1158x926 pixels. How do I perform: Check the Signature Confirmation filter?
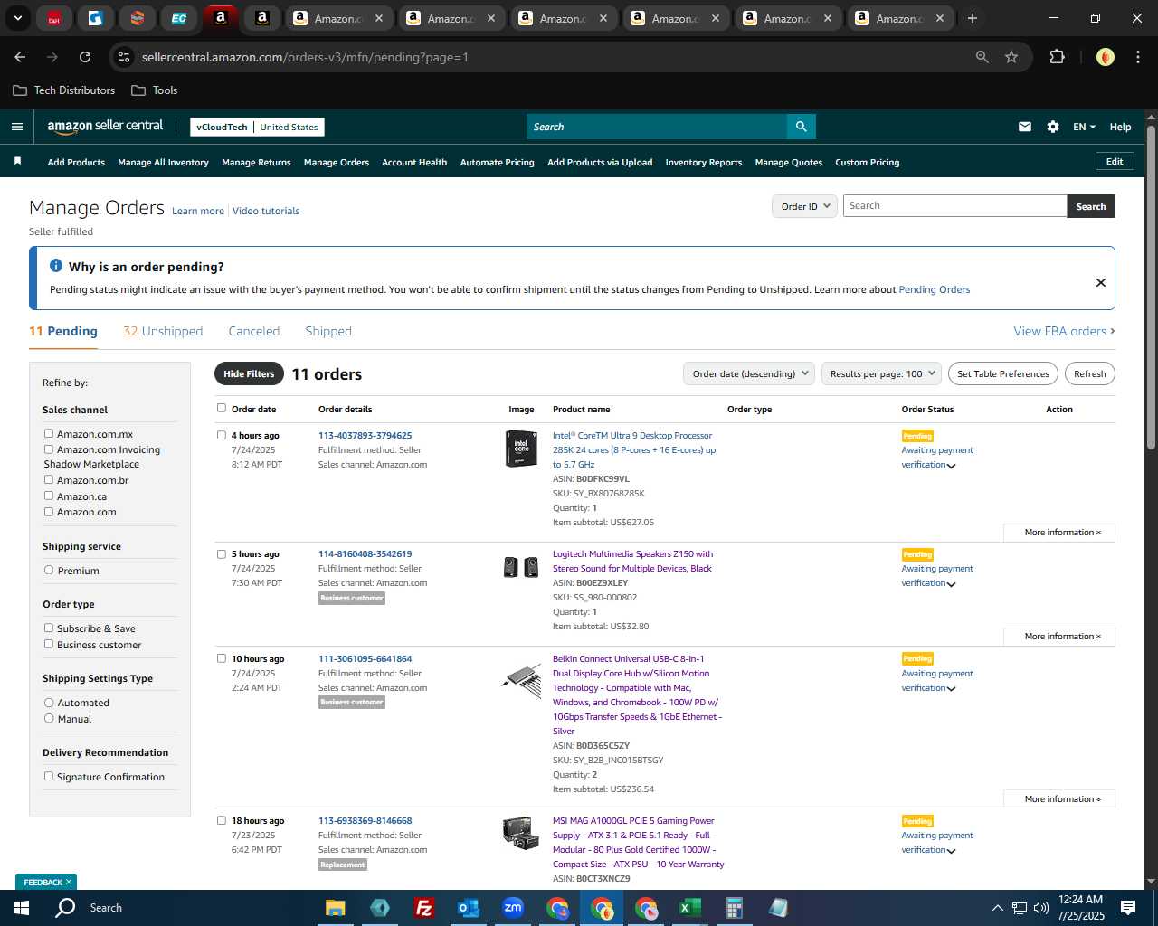pos(49,776)
